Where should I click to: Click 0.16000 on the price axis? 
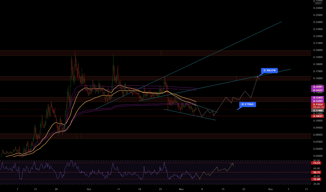[x=318, y=79]
